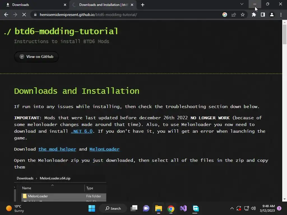This screenshot has height=215, width=287.
Task: Expand the tab search dropdown
Action: 242,4
